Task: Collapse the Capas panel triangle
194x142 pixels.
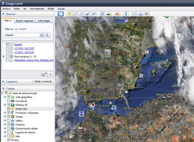Action: coord(3,88)
